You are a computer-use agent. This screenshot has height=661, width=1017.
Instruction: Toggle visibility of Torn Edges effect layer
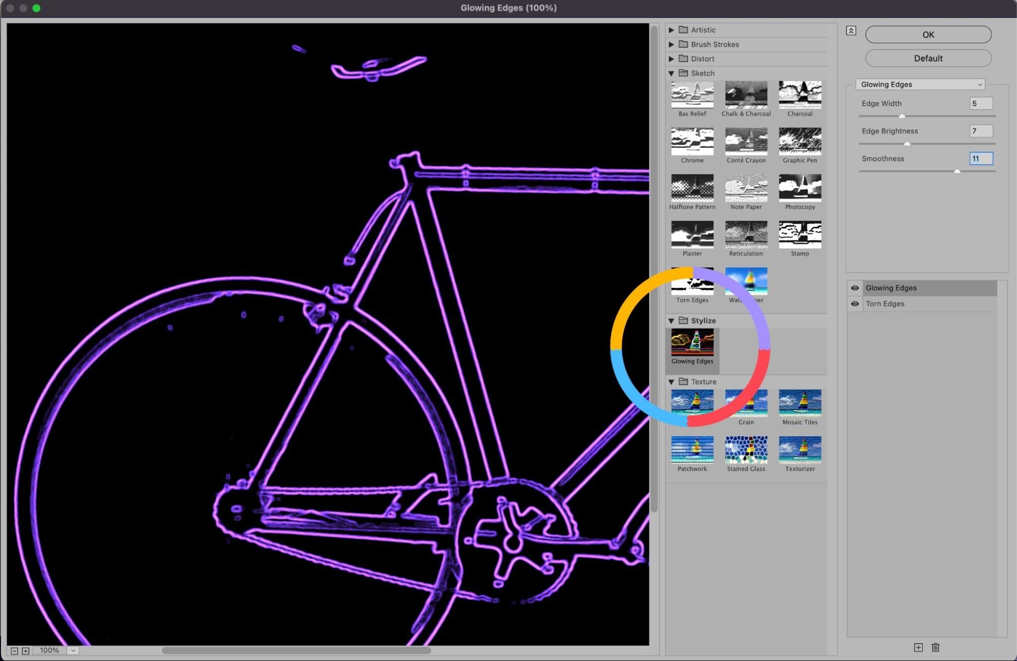click(x=855, y=304)
